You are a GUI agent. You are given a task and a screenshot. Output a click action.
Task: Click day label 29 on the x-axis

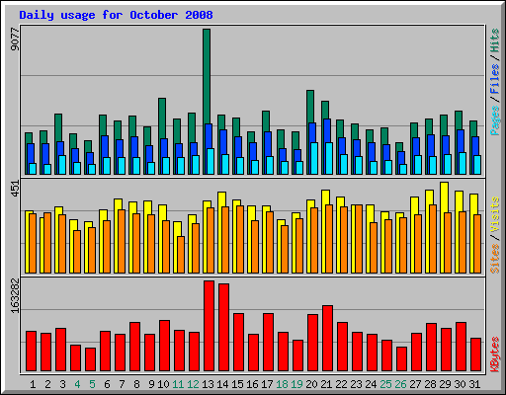445,384
